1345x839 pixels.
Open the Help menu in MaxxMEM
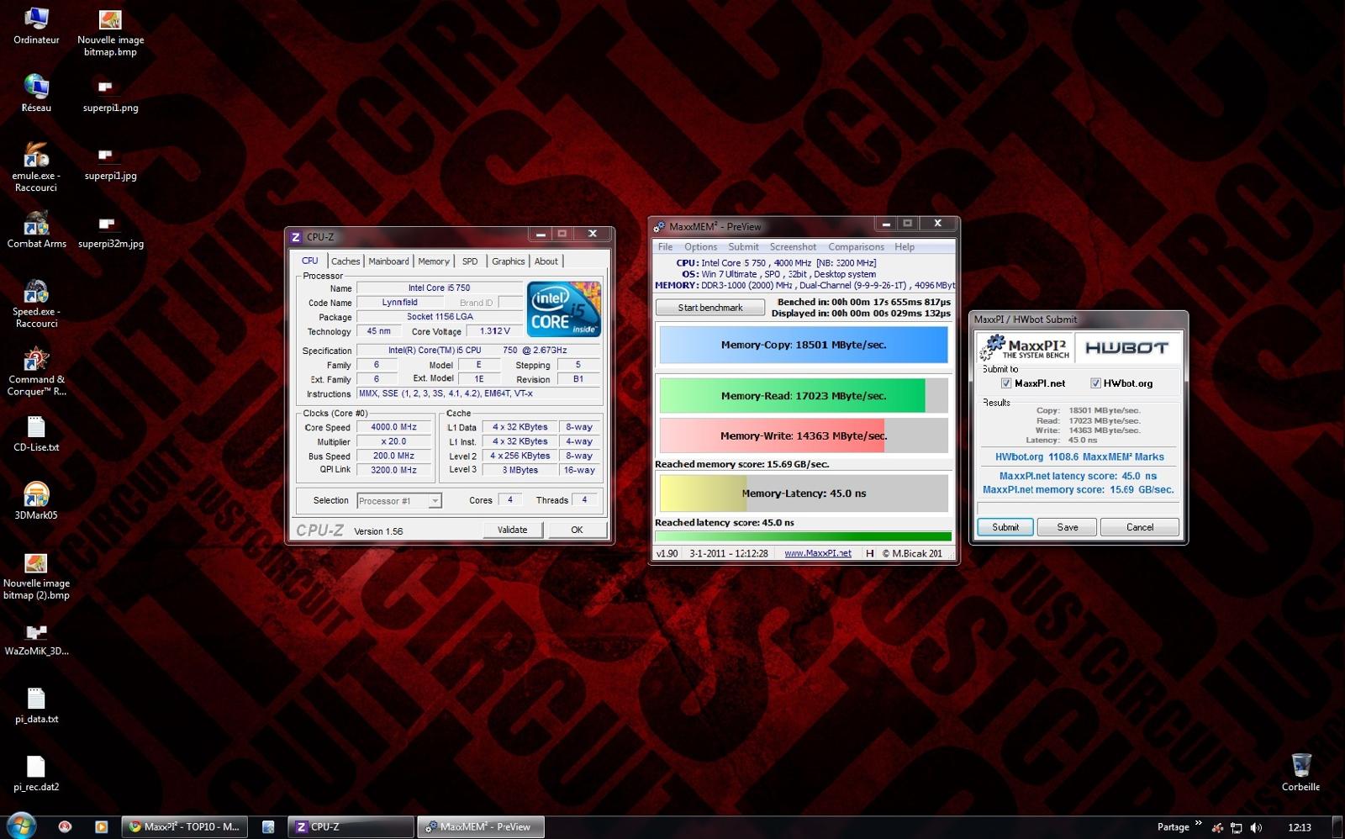tap(905, 247)
